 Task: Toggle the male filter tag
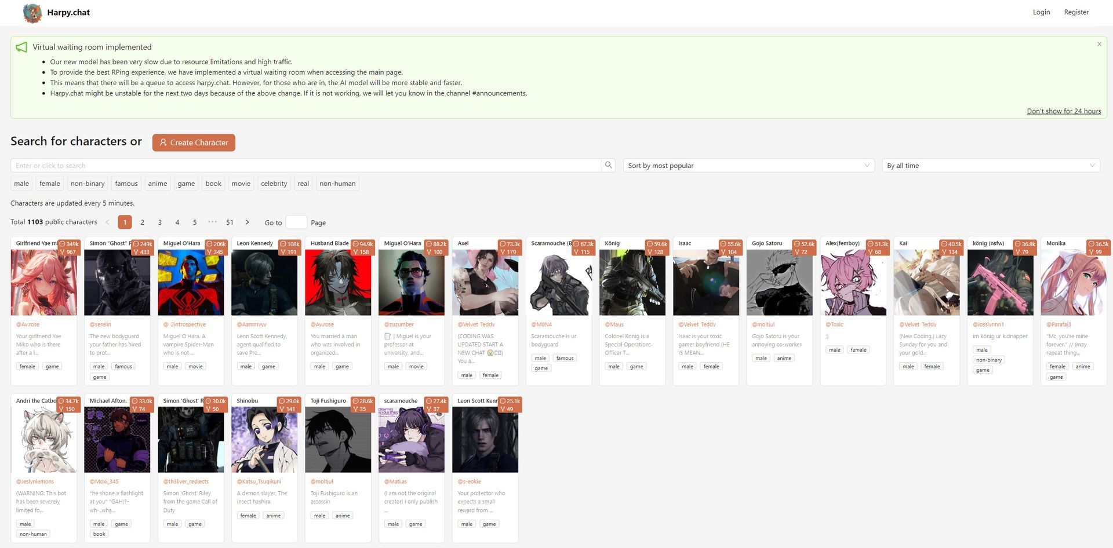point(21,184)
